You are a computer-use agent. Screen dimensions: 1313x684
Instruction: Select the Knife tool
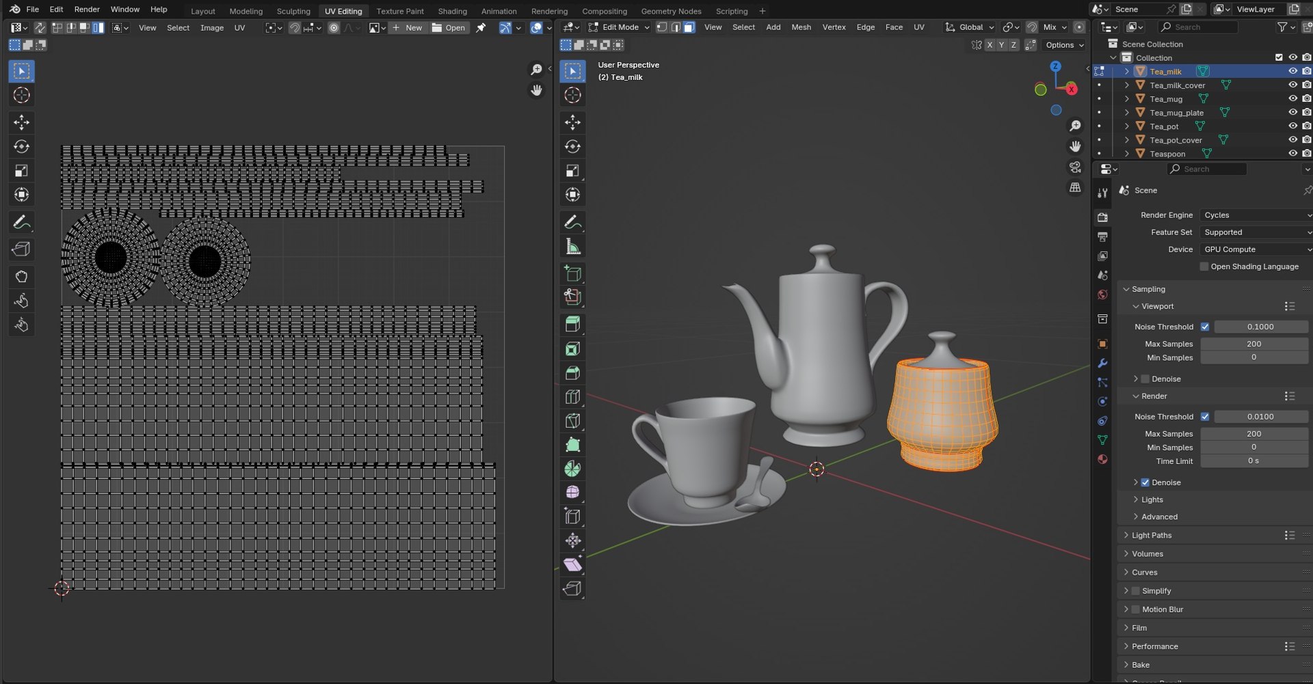572,421
